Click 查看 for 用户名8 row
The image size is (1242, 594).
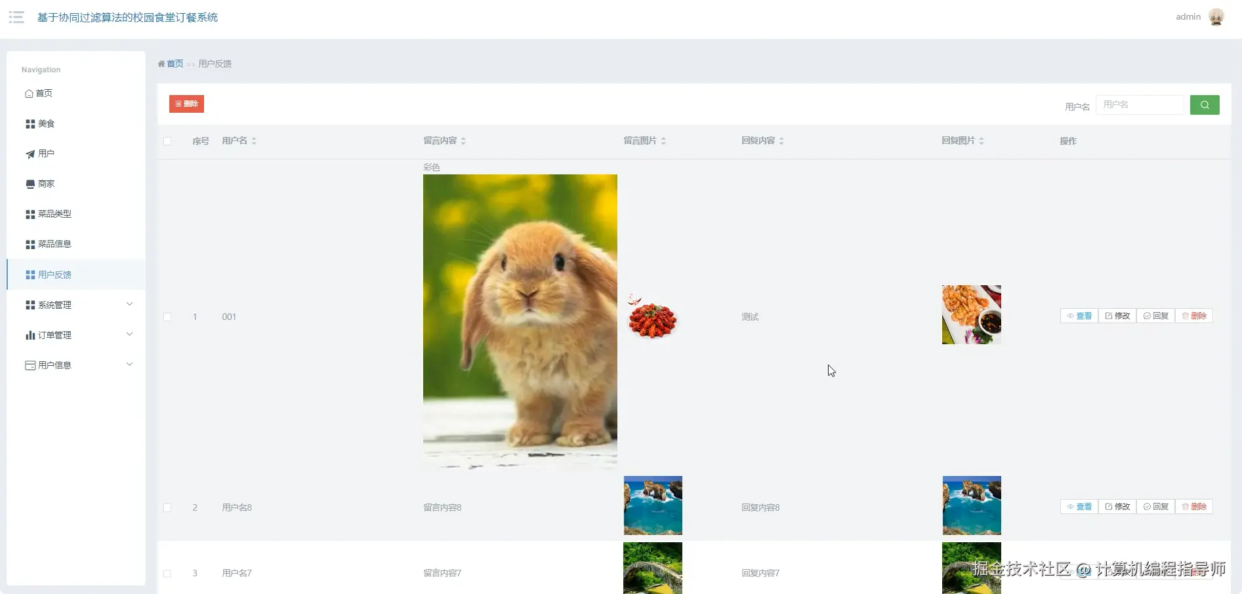click(1079, 507)
